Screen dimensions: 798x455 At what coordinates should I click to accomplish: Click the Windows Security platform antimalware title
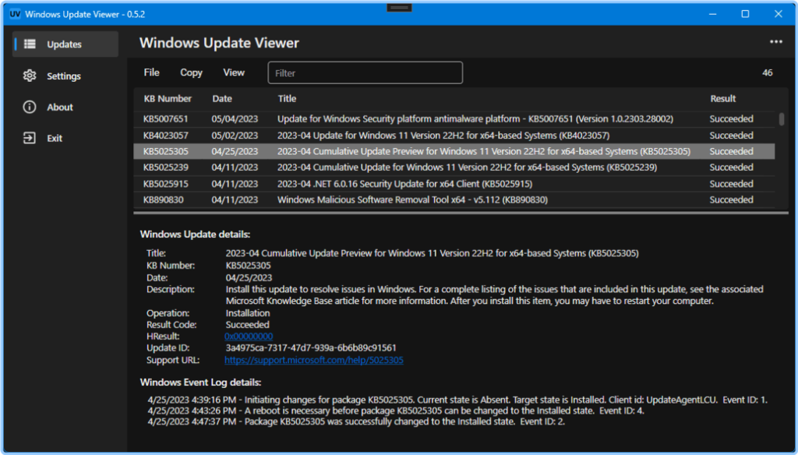475,119
